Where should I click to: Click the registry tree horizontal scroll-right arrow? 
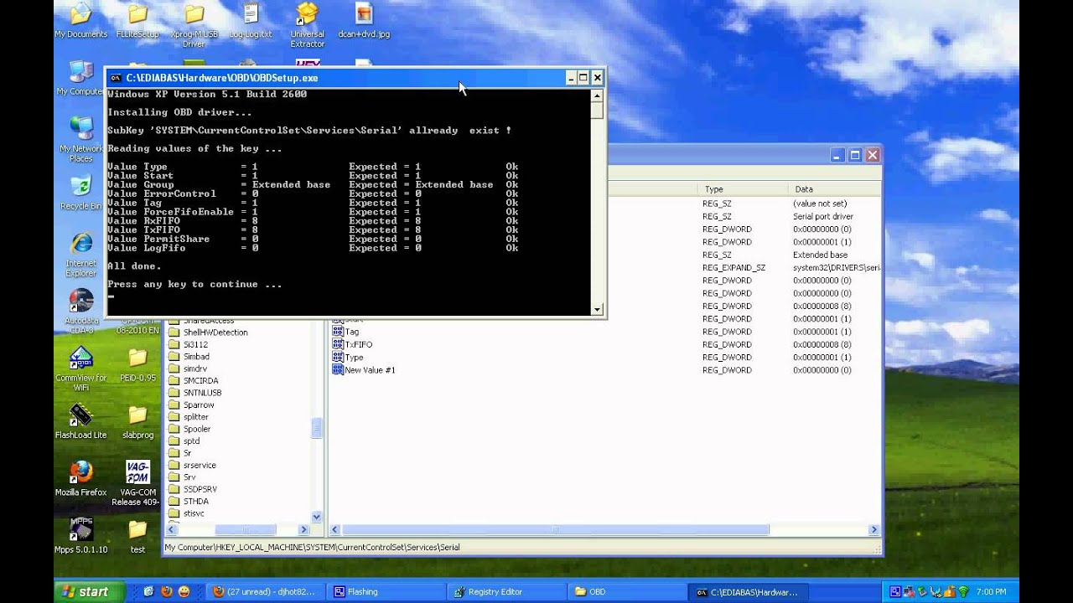pyautogui.click(x=304, y=529)
